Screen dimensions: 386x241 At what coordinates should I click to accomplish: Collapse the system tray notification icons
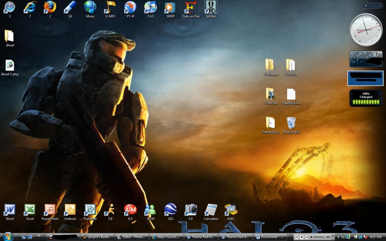tap(338, 237)
